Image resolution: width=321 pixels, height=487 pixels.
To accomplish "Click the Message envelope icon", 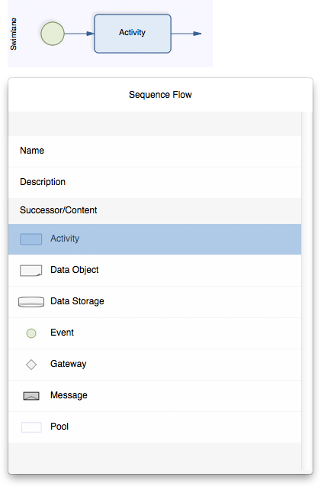I will click(x=31, y=396).
